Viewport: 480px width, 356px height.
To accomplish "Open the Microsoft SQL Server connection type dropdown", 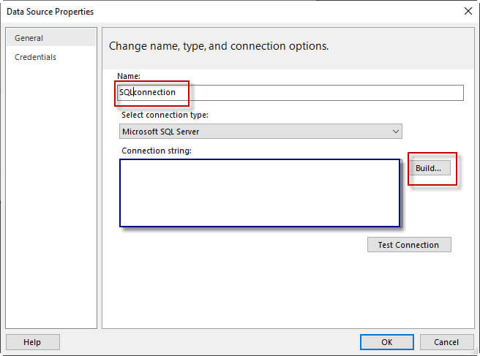I will click(x=260, y=132).
